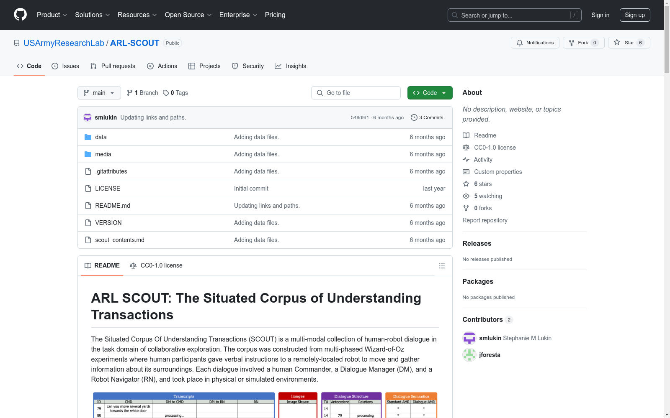The image size is (670, 418).
Task: Switch to the Pull requests tab
Action: pyautogui.click(x=113, y=66)
